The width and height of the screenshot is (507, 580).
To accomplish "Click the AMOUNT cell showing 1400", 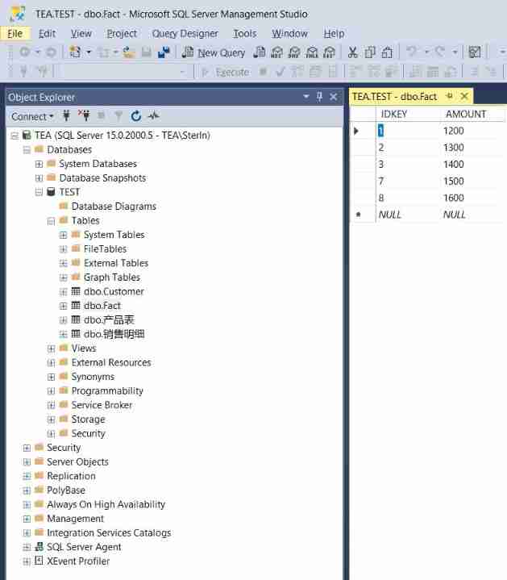I will click(454, 165).
